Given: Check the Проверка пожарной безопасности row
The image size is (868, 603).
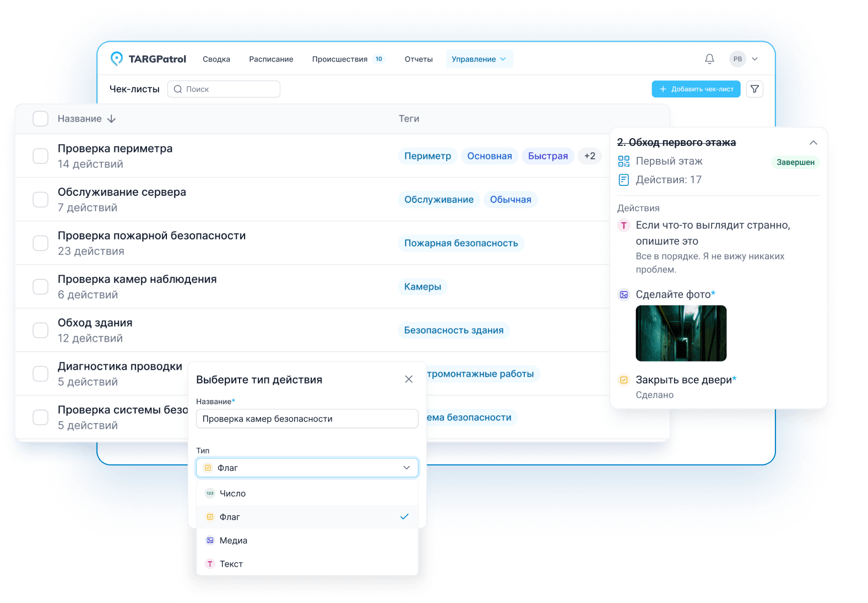Looking at the screenshot, I should (x=40, y=243).
